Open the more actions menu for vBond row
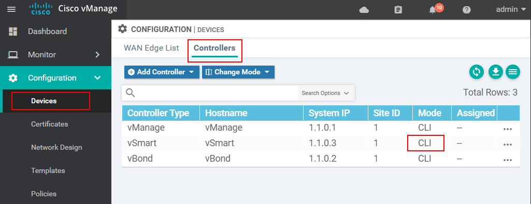 coord(507,160)
